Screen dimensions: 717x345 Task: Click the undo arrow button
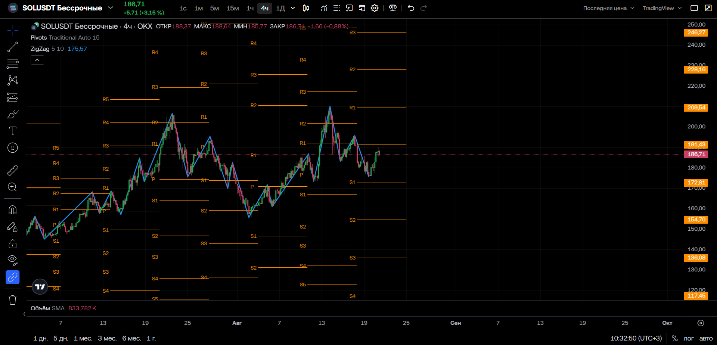(x=411, y=8)
